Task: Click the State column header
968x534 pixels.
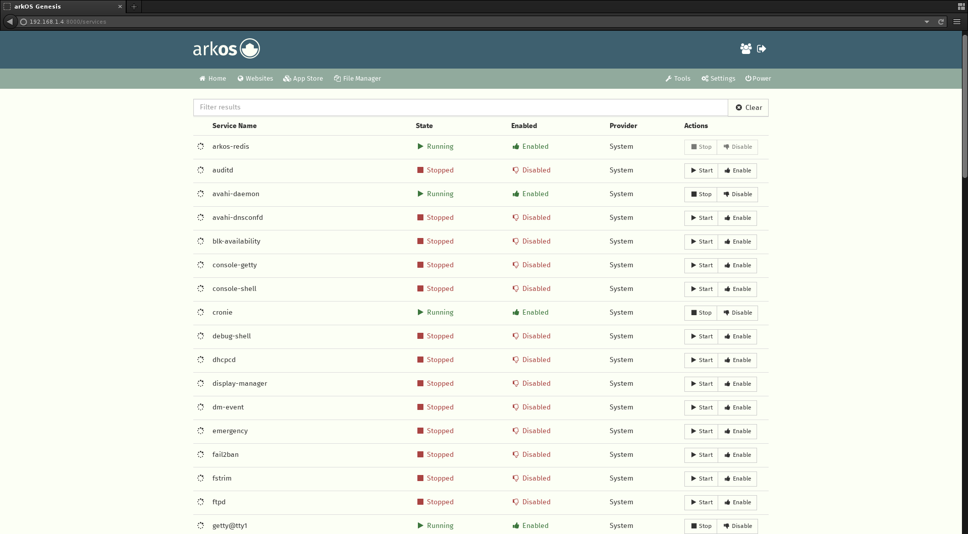Action: point(424,126)
